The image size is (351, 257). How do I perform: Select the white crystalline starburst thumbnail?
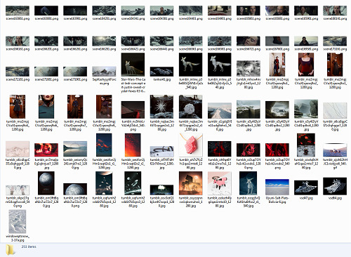[x=161, y=107]
